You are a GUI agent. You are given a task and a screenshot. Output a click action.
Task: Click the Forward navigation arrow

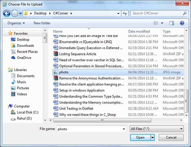(15, 13)
